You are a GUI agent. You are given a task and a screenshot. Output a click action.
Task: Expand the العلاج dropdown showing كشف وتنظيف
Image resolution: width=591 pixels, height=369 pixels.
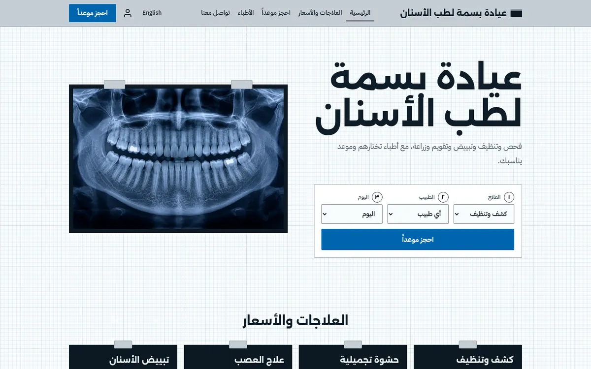click(484, 214)
